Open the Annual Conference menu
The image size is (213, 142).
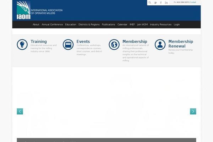tap(52, 24)
